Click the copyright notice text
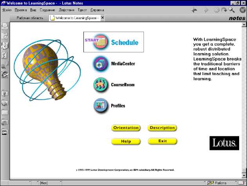Viewport: 247px width, 186px height. click(125, 170)
